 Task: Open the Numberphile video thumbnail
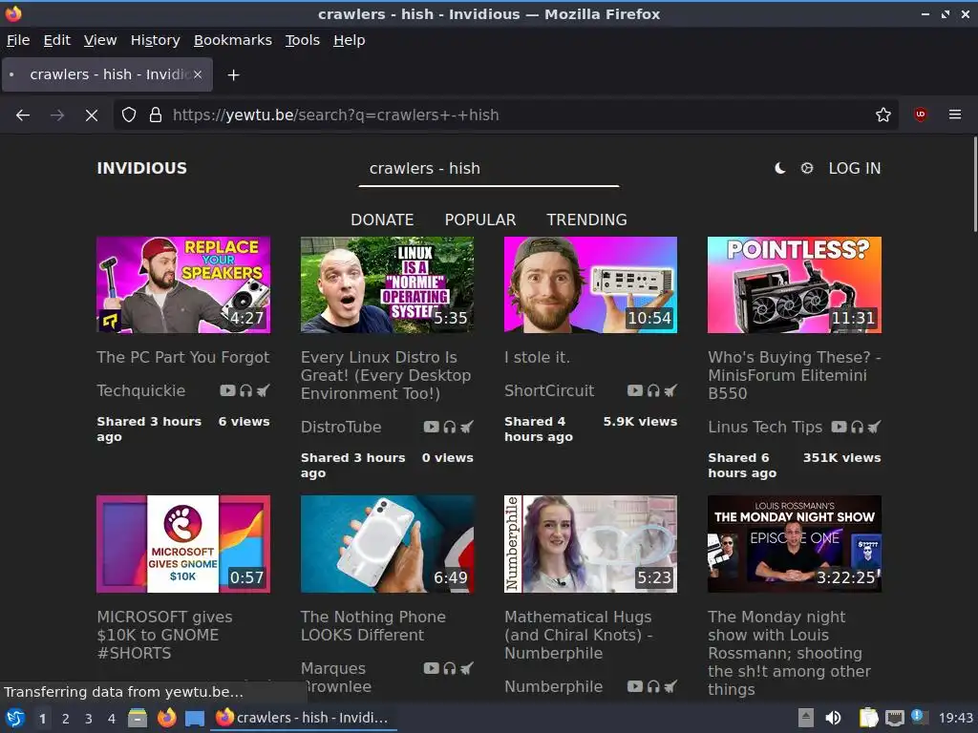[x=590, y=543]
